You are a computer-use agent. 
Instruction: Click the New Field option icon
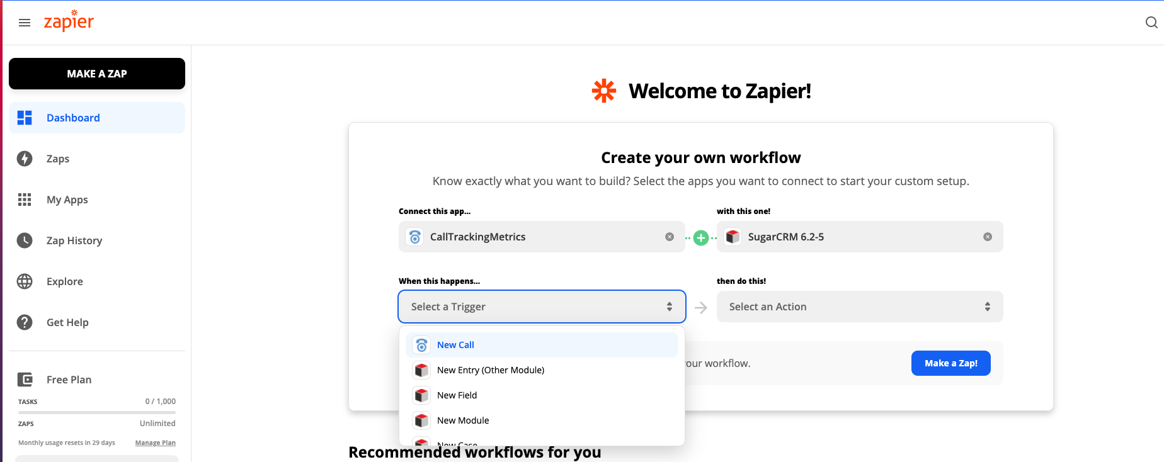[x=422, y=395]
